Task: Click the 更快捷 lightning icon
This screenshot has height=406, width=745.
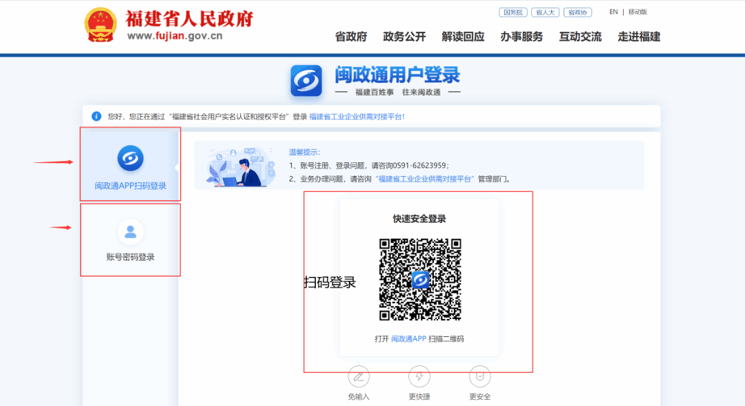Action: (419, 376)
